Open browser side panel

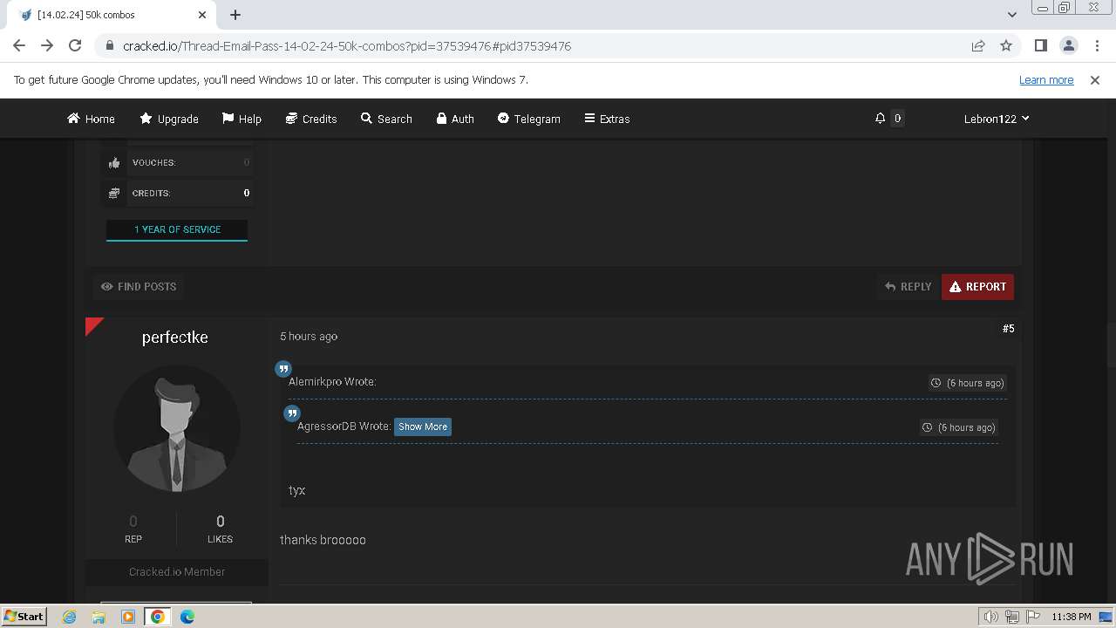[1040, 45]
